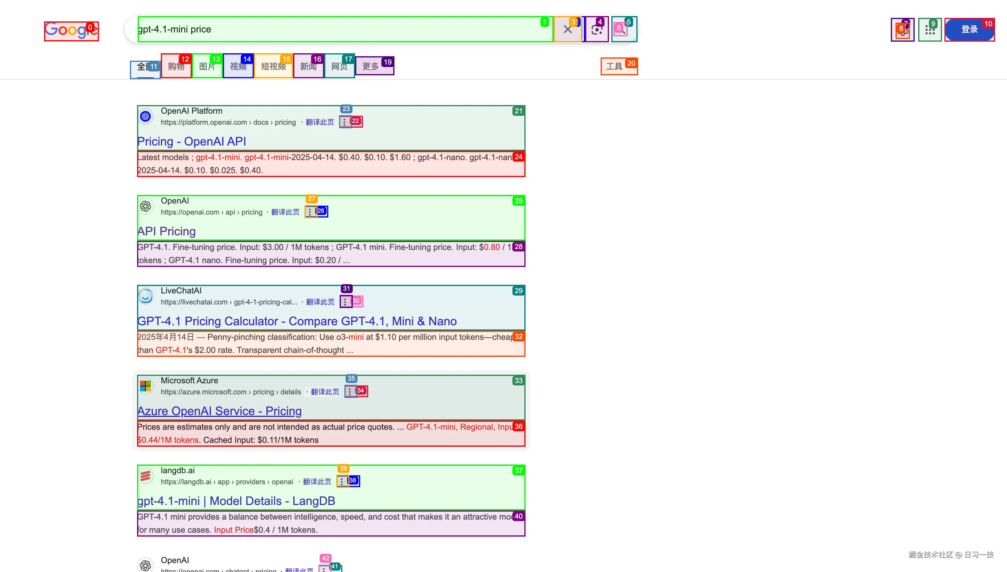Click 翻译此页 for openai.com API Pricing result
1007x572 pixels.
click(x=285, y=212)
